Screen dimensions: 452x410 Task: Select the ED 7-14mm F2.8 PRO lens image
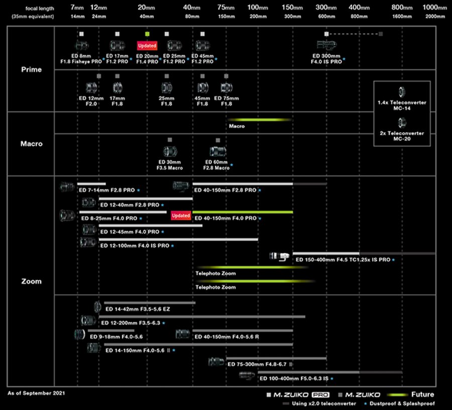67,187
